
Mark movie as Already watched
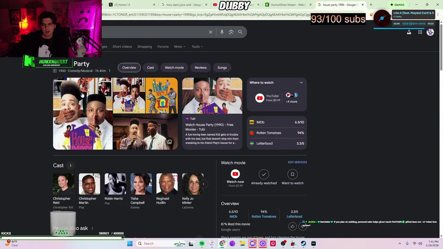(264, 177)
